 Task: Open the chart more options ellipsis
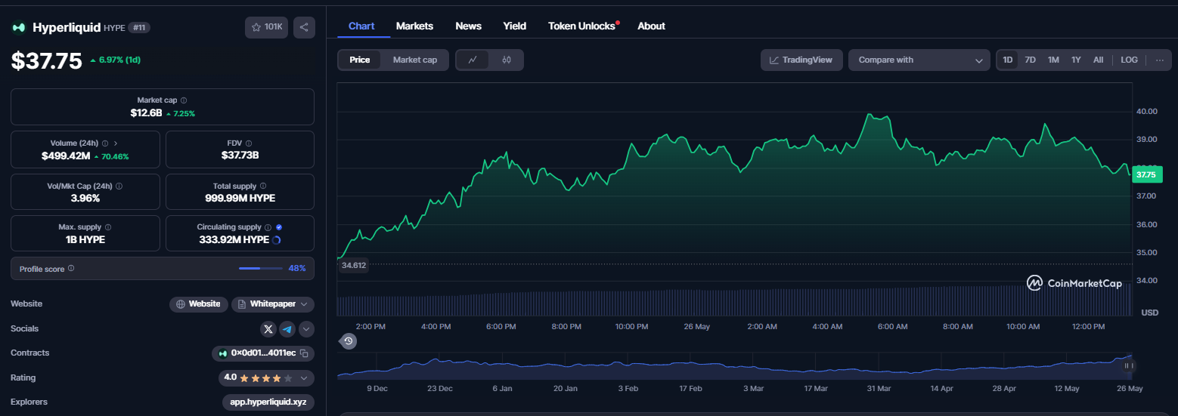pos(1160,60)
